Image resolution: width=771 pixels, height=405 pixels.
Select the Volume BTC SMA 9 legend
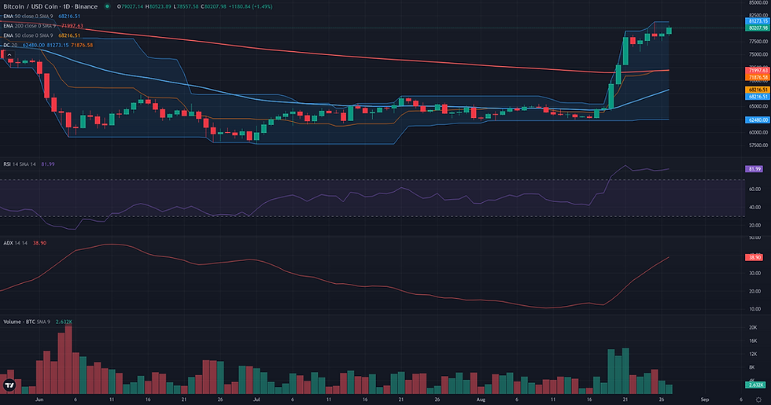pyautogui.click(x=38, y=322)
